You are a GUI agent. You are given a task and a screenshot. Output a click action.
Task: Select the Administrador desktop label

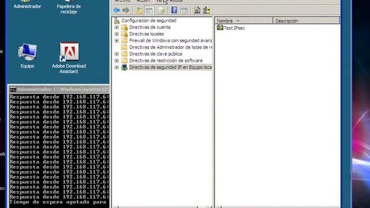[27, 6]
